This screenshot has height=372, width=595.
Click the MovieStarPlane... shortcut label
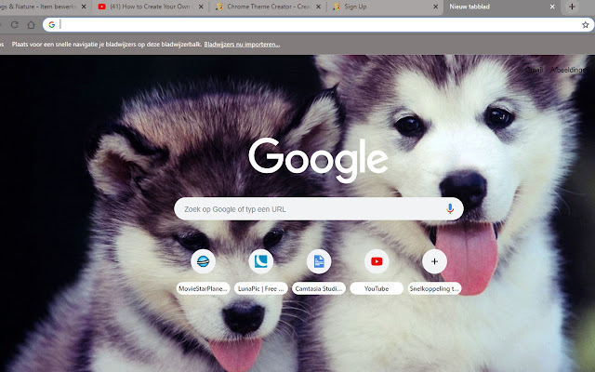pyautogui.click(x=203, y=288)
